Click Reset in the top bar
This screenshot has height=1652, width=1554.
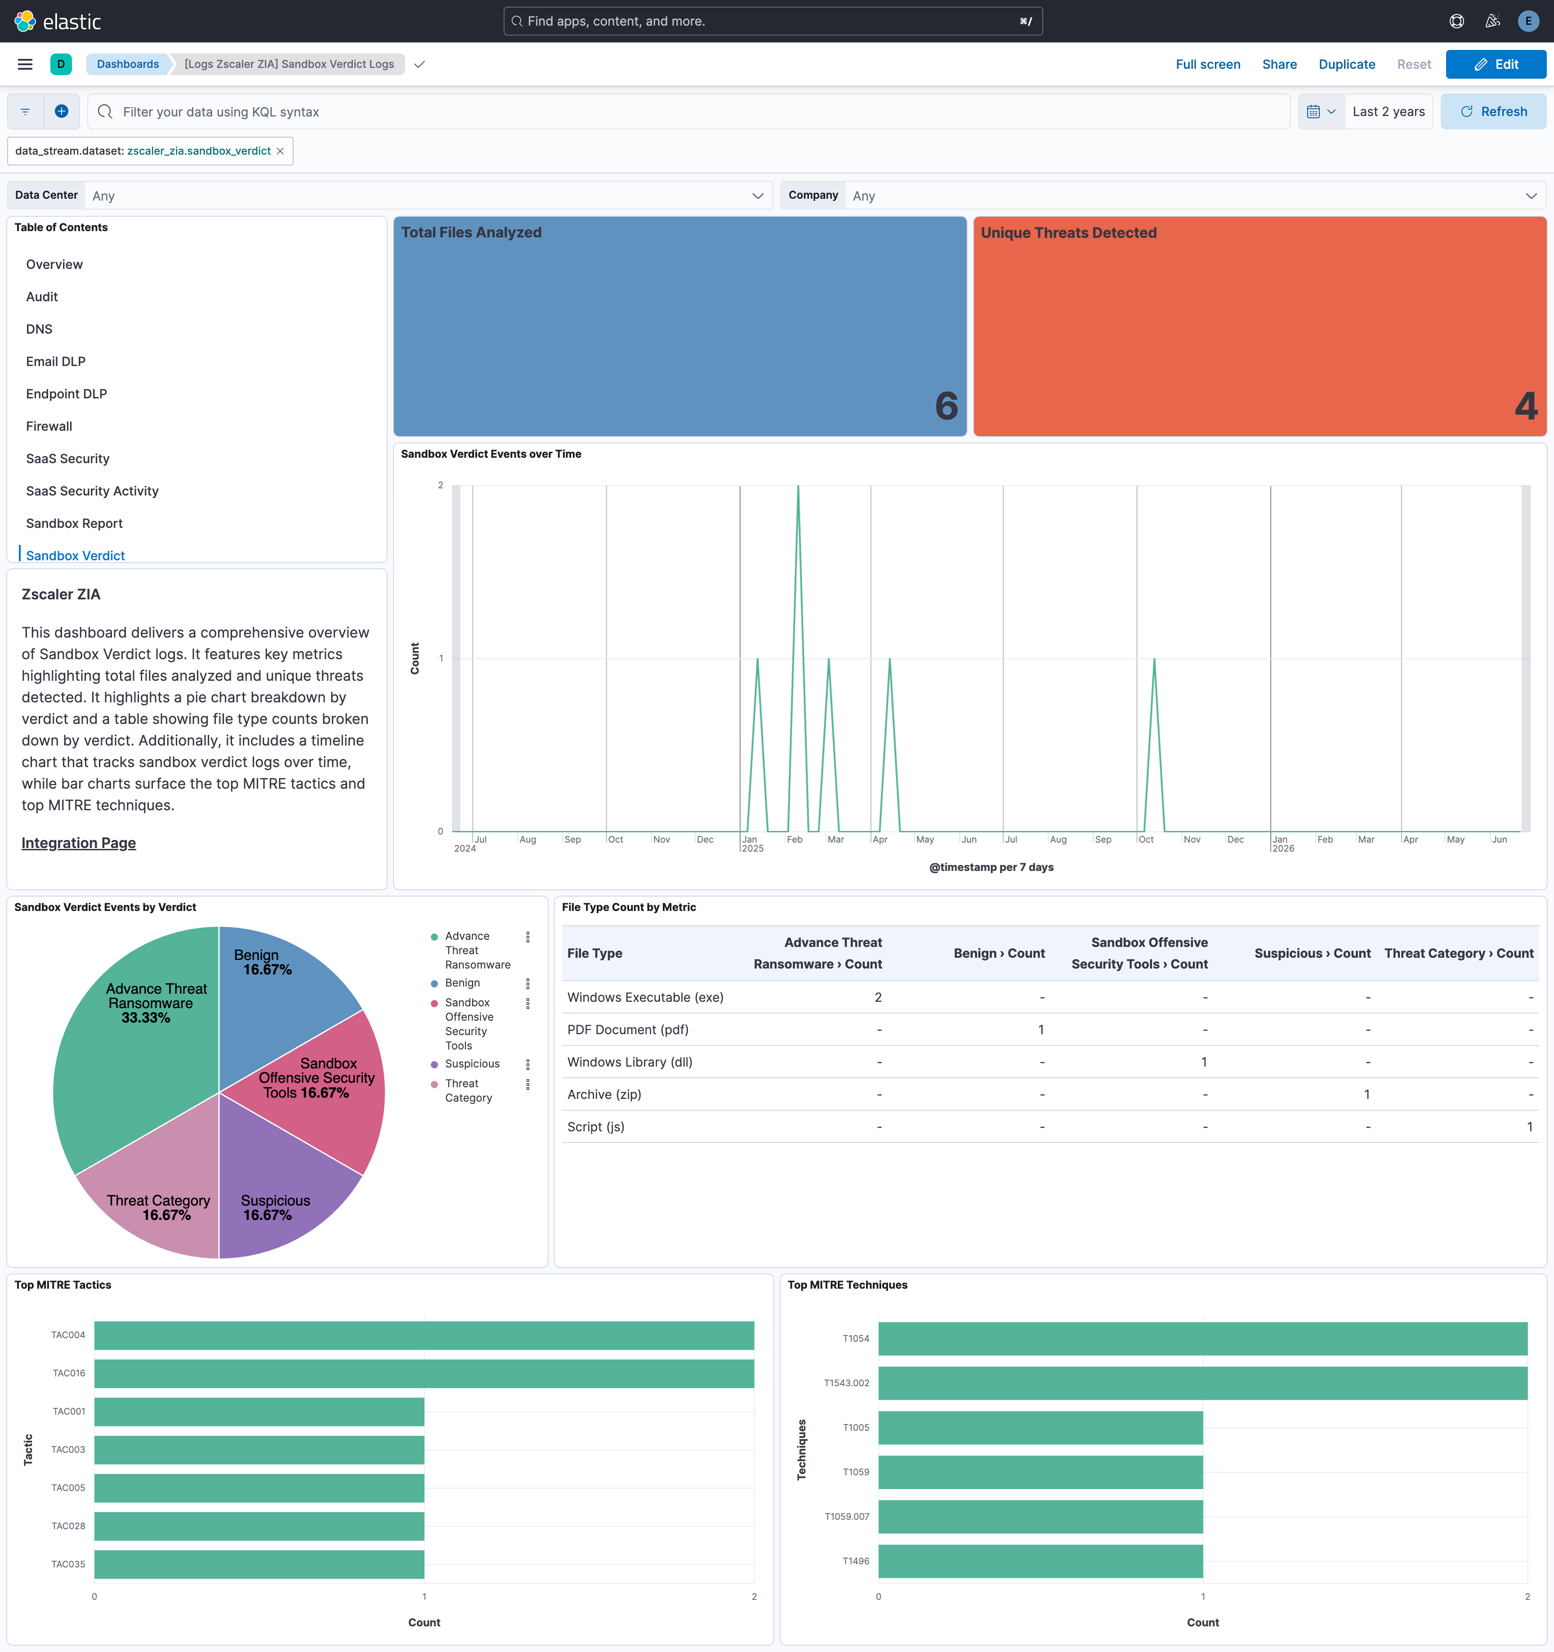[1414, 64]
